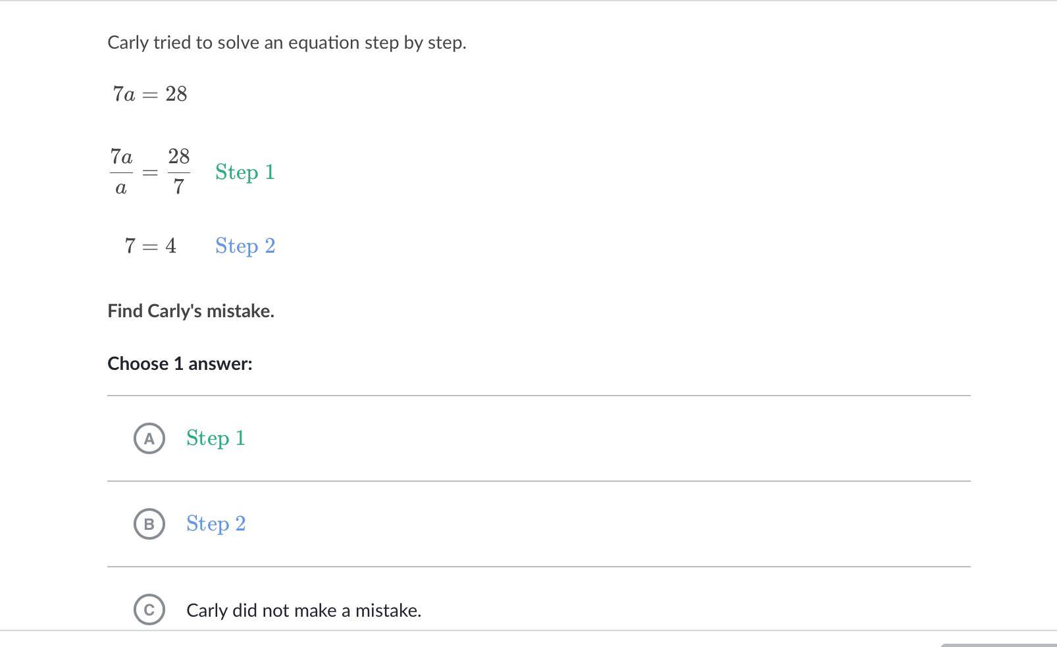The image size is (1057, 647).
Task: Click the blue Step 2 answer option text
Action: tap(216, 524)
